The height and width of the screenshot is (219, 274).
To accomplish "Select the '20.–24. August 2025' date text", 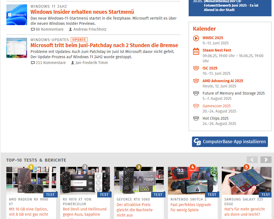I will point(219,111).
